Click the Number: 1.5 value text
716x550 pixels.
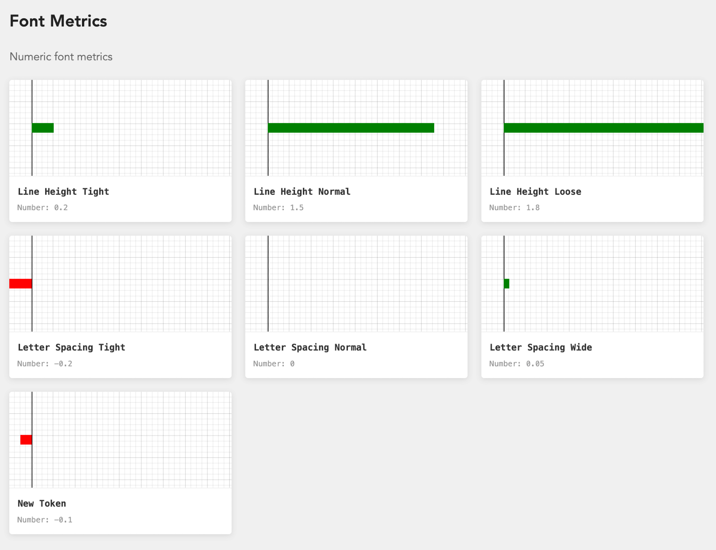coord(278,208)
